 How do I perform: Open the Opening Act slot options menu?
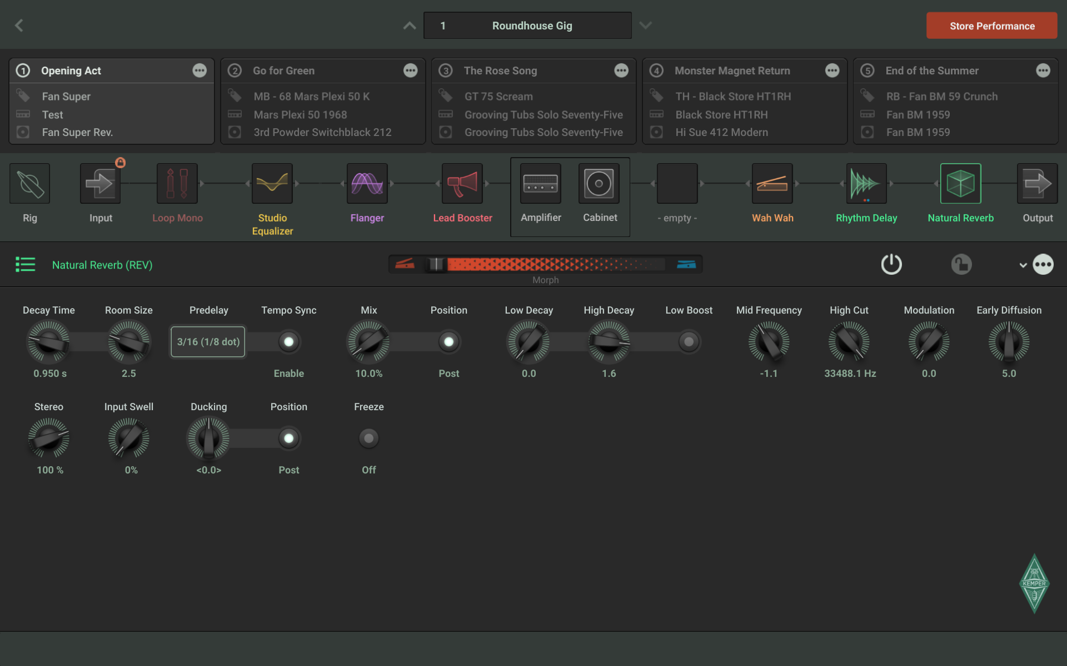[x=200, y=70]
